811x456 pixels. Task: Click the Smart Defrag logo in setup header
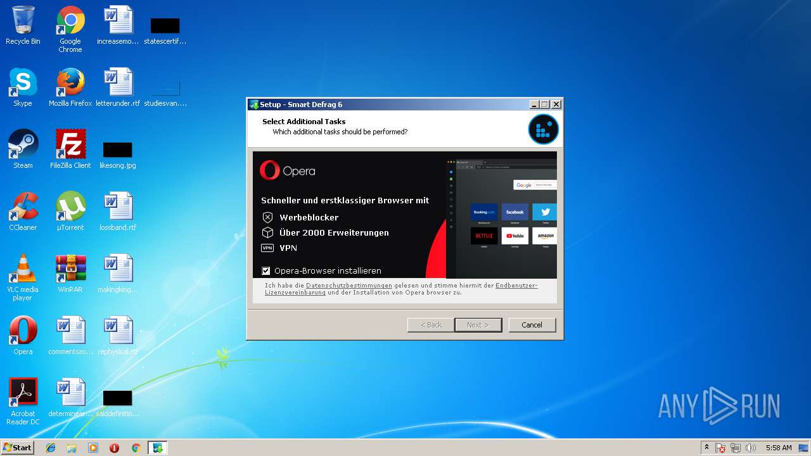point(544,129)
